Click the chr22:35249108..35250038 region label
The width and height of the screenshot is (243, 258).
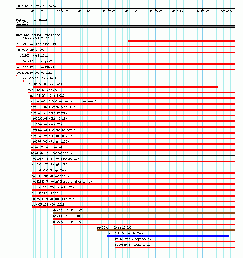click(x=36, y=6)
